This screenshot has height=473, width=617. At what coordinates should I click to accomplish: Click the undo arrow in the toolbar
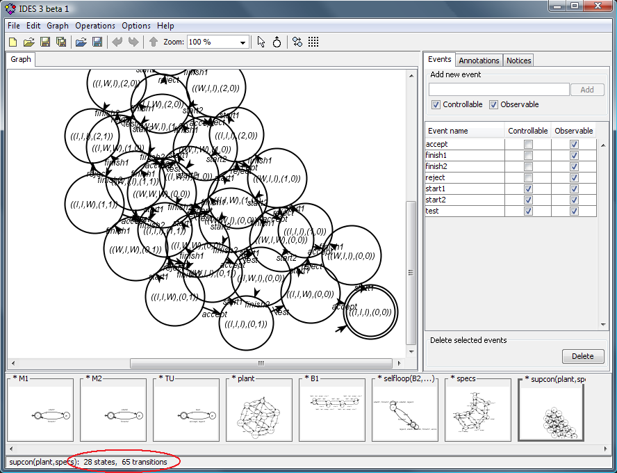coord(117,42)
